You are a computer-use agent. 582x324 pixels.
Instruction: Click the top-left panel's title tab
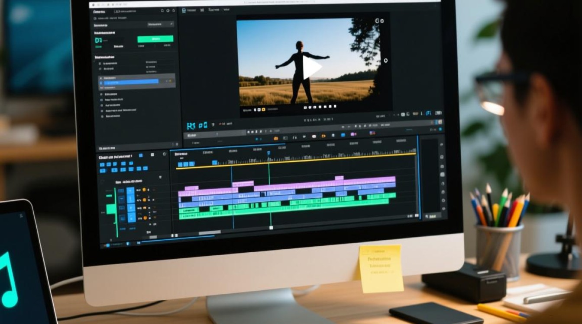pyautogui.click(x=100, y=11)
